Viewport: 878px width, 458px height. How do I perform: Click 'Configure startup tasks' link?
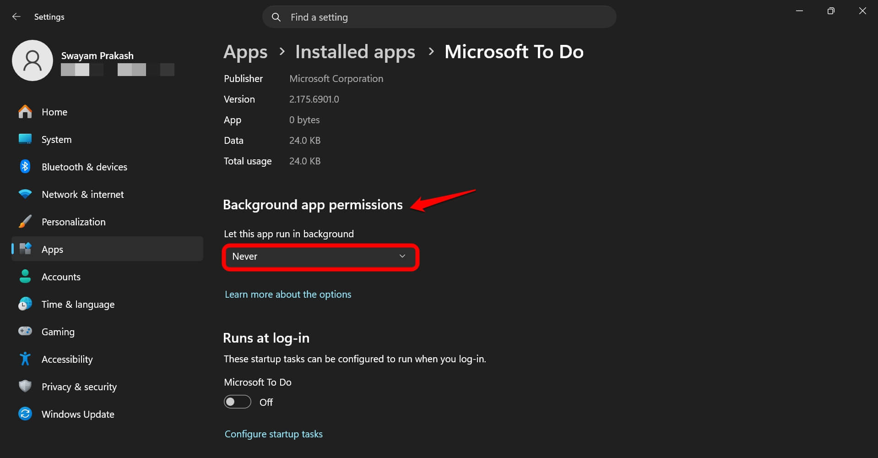pyautogui.click(x=273, y=434)
